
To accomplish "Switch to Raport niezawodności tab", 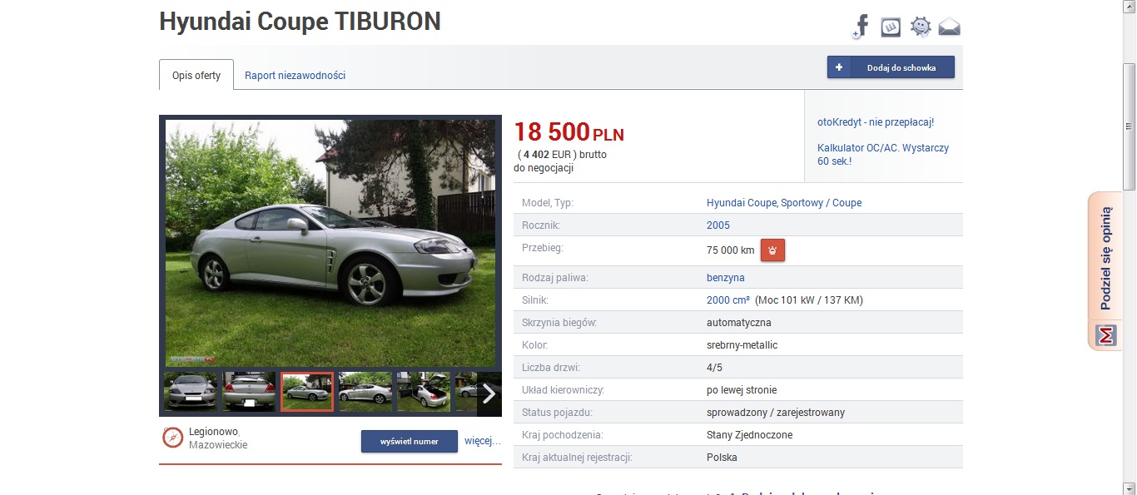I will click(295, 75).
